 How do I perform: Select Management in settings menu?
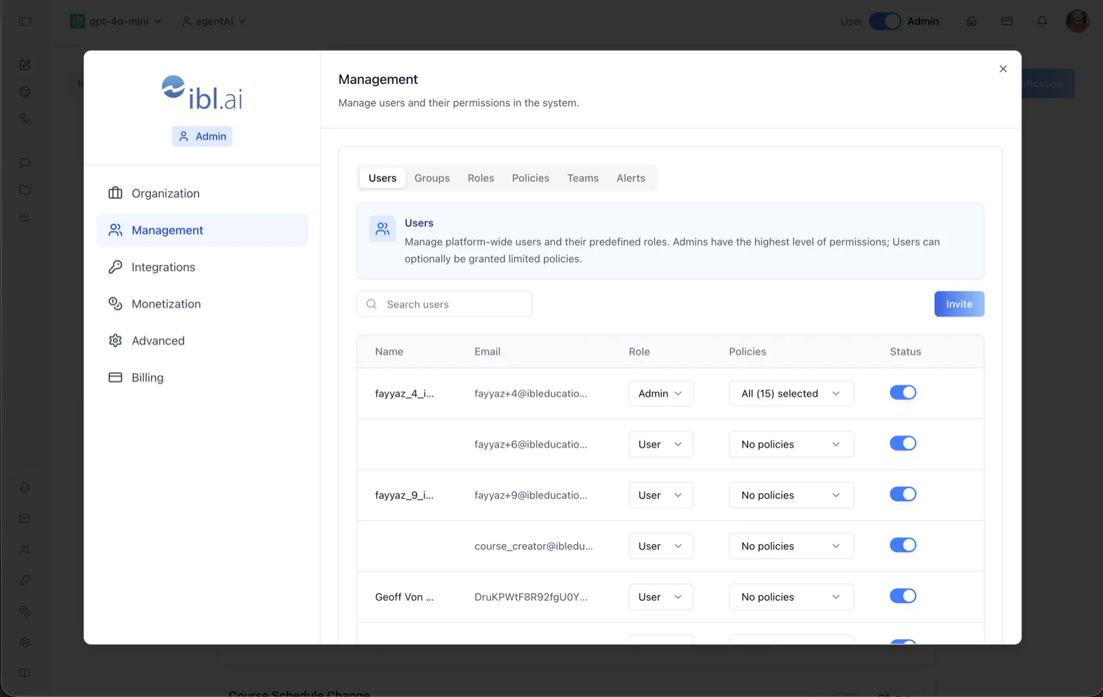click(x=202, y=230)
